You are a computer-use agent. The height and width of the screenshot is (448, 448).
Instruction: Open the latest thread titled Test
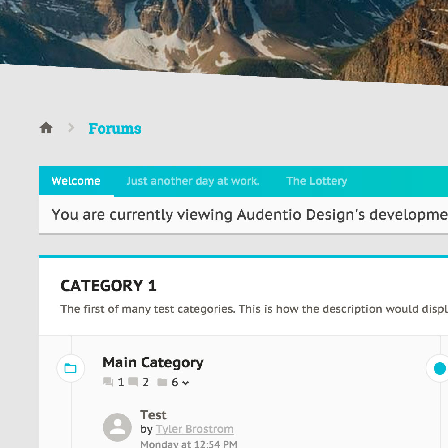[x=153, y=415]
